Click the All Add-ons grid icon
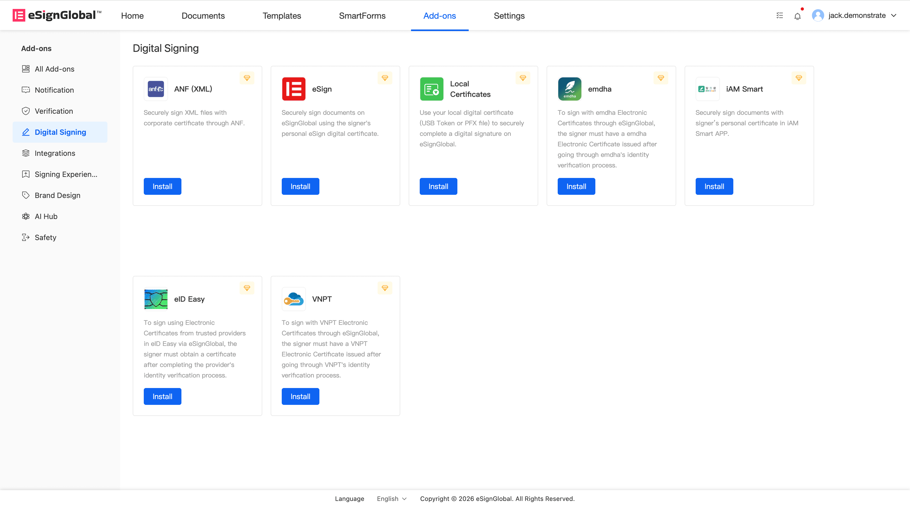Image resolution: width=910 pixels, height=507 pixels. point(26,69)
